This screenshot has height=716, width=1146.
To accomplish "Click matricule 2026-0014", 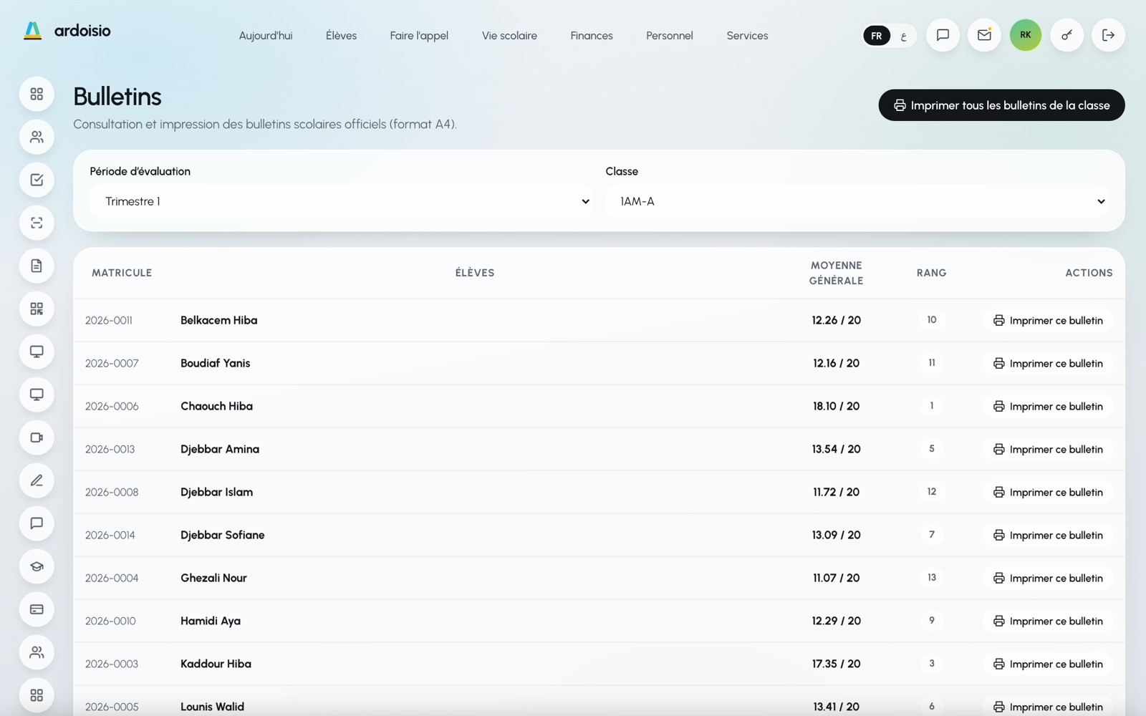I will click(x=110, y=535).
